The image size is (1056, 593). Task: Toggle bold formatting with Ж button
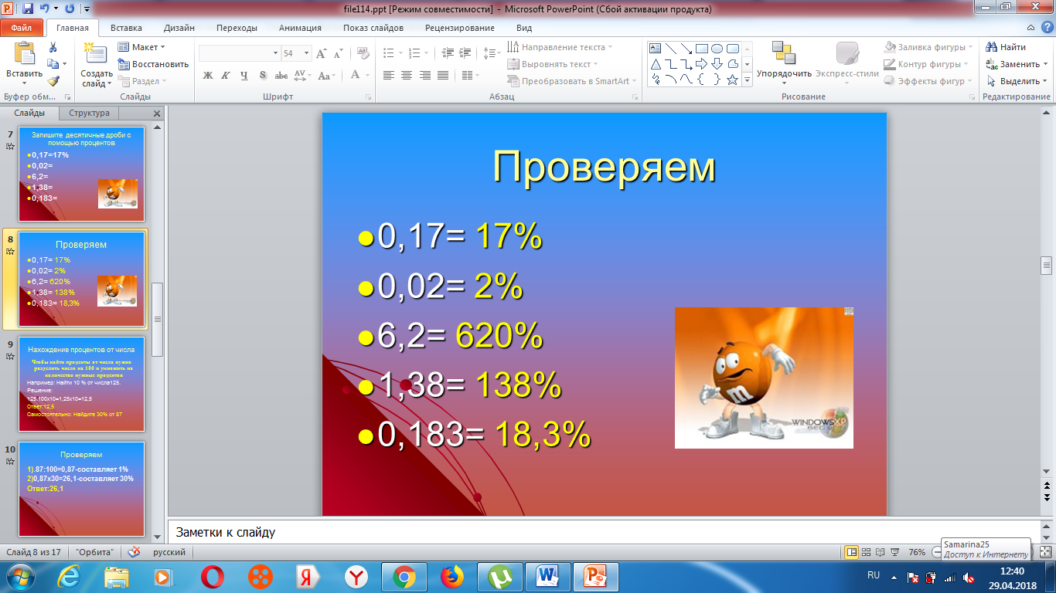(x=208, y=76)
